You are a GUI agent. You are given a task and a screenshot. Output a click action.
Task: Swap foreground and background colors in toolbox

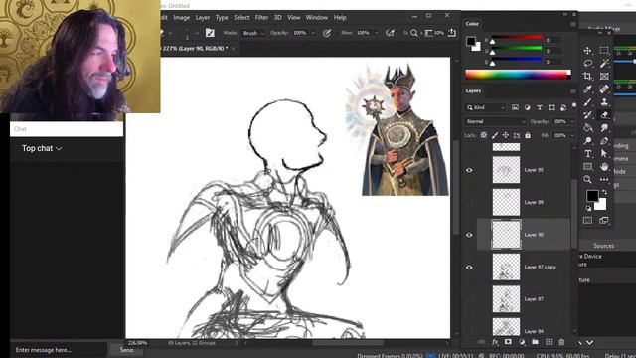[x=605, y=192]
